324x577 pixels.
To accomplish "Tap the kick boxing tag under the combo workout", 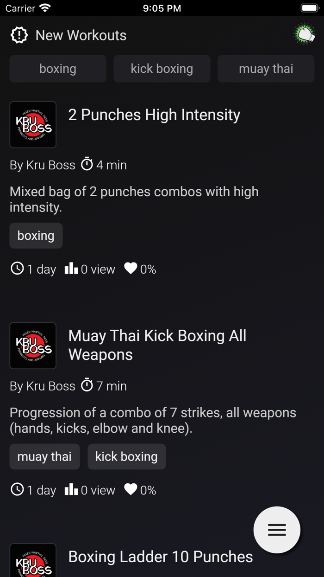I will (126, 456).
